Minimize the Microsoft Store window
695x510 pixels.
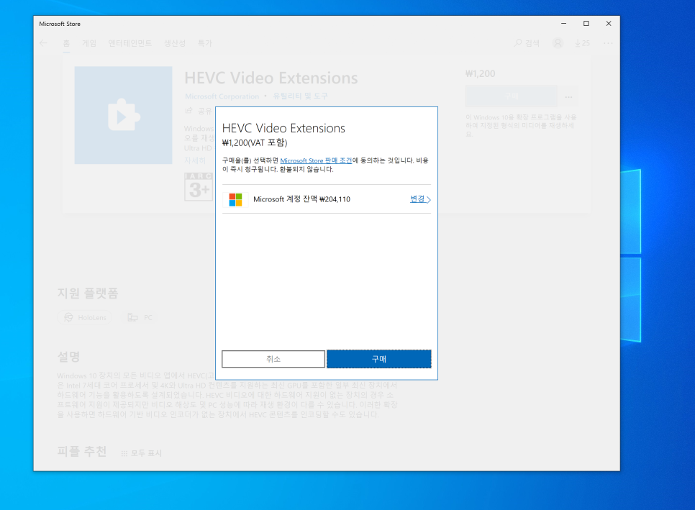pos(564,24)
